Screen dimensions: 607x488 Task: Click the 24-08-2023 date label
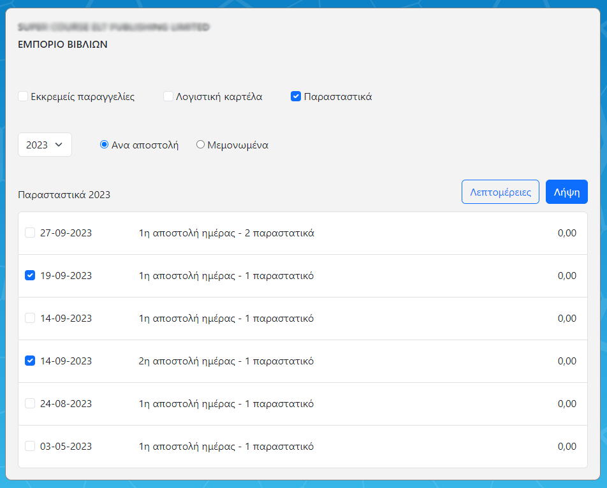66,404
